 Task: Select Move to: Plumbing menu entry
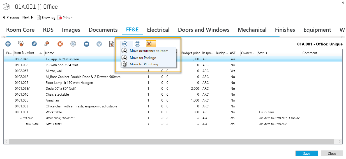tap(144, 64)
